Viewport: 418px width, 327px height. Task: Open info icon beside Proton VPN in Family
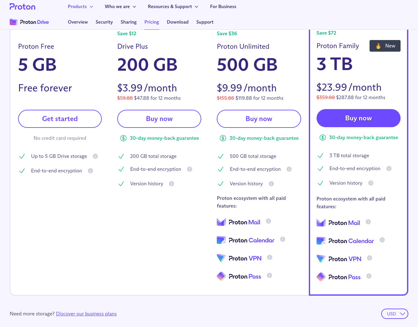[370, 258]
